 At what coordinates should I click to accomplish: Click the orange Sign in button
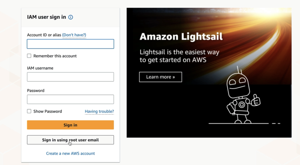click(70, 125)
